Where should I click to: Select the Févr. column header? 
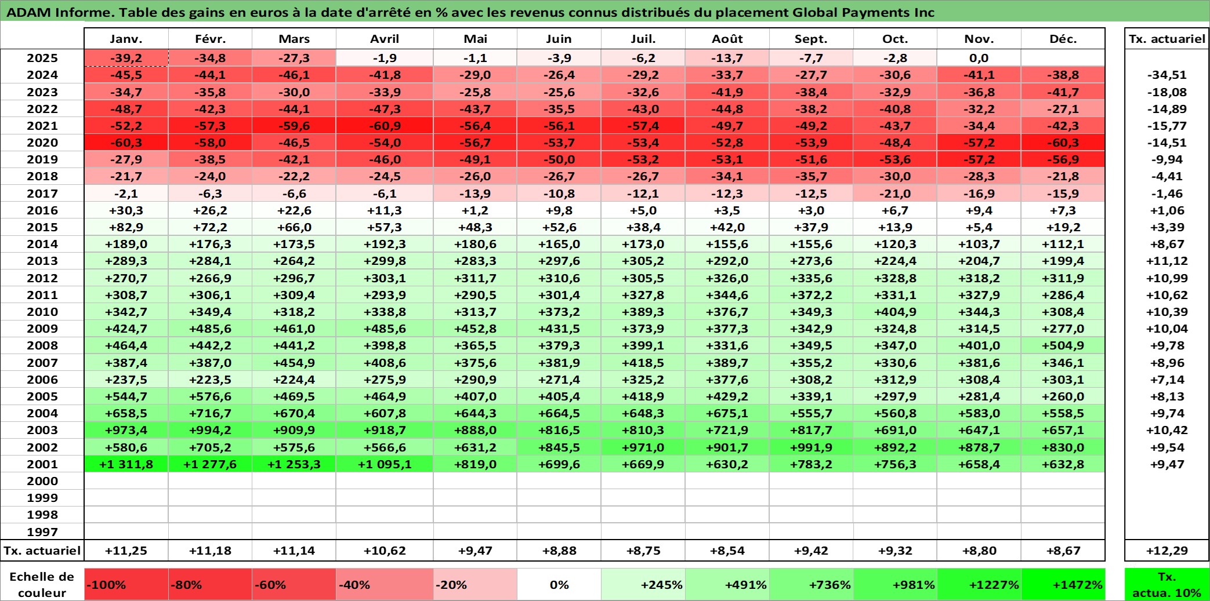pyautogui.click(x=210, y=39)
